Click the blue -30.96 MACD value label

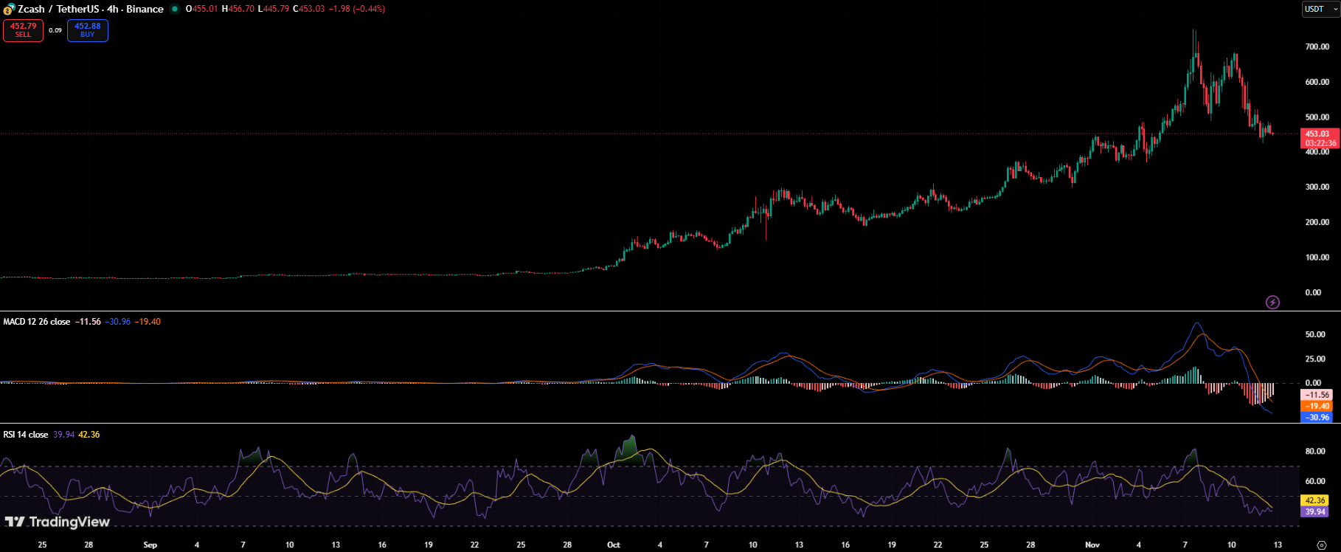click(1317, 418)
